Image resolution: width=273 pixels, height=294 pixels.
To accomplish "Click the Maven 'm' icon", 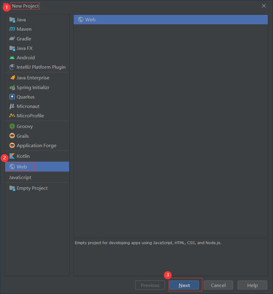I will (x=12, y=29).
